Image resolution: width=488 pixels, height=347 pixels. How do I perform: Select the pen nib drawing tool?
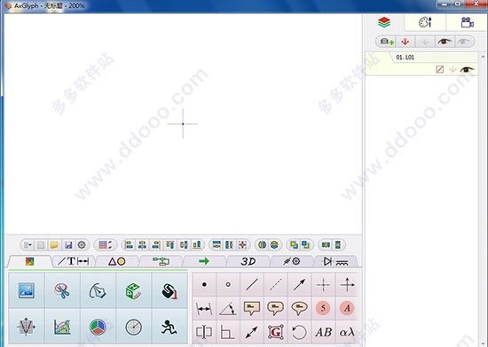click(x=98, y=290)
